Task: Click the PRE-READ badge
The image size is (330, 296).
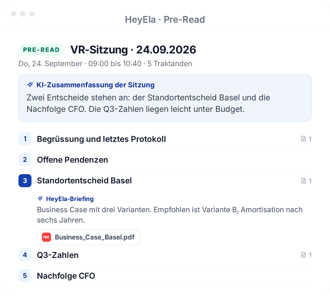Action: [42, 50]
